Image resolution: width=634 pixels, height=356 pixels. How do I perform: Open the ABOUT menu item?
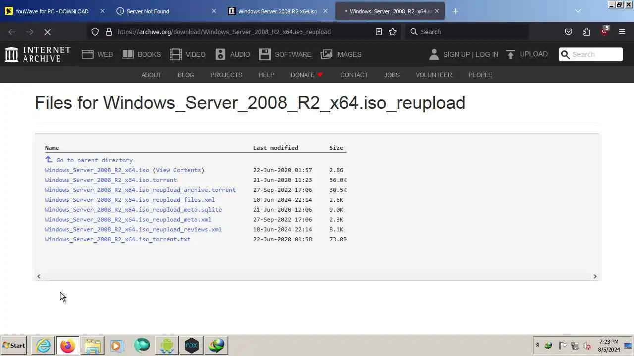152,75
